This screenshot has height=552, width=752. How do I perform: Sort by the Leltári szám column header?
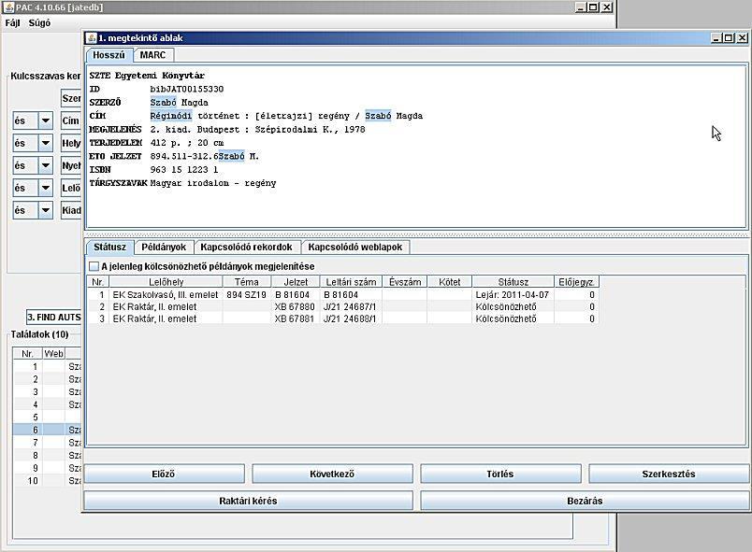click(351, 282)
